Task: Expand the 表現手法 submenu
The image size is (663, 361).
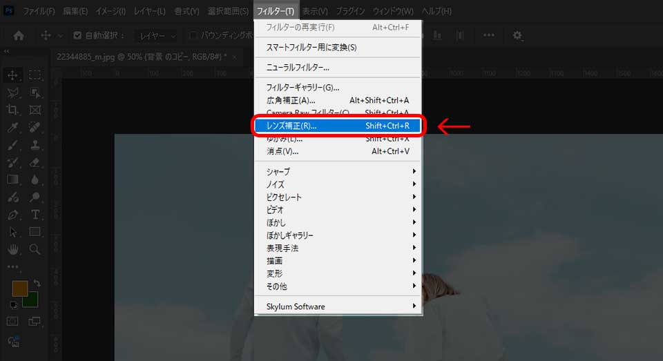Action: [x=338, y=248]
